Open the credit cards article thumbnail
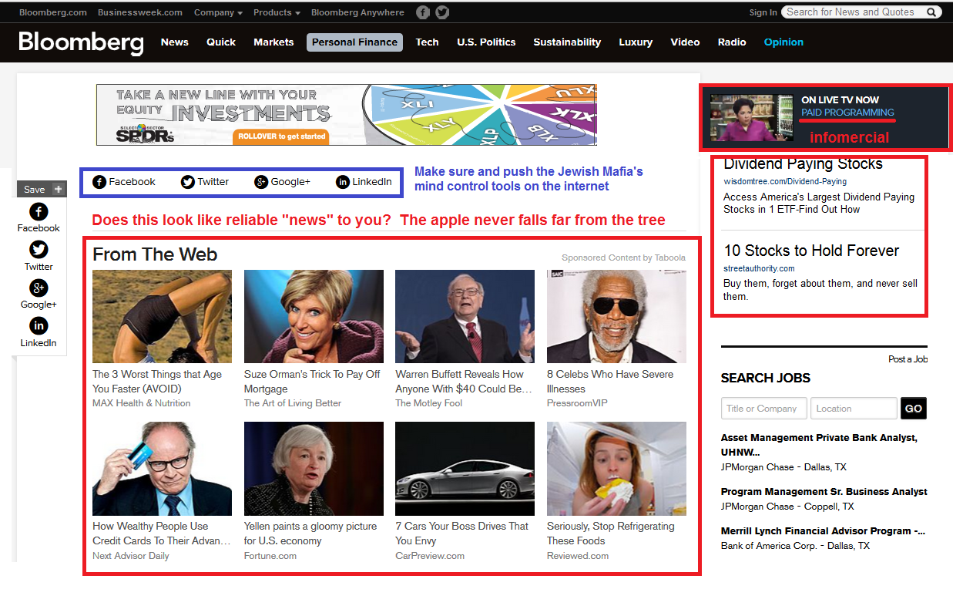Viewport: 963px width, 606px height. tap(162, 469)
